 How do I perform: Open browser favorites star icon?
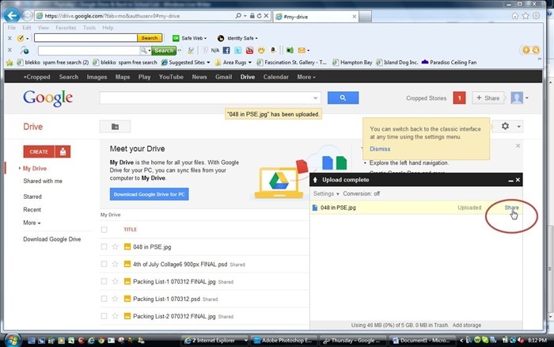[526, 16]
